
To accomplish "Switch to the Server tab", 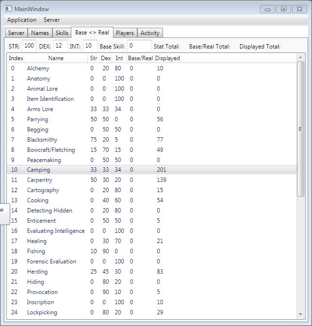I will (16, 33).
